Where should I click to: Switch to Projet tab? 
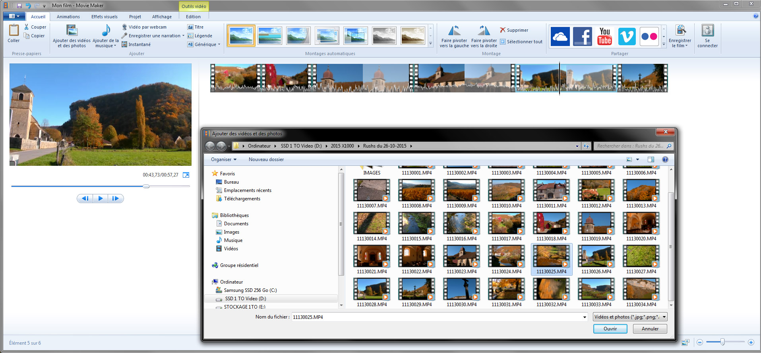click(135, 17)
